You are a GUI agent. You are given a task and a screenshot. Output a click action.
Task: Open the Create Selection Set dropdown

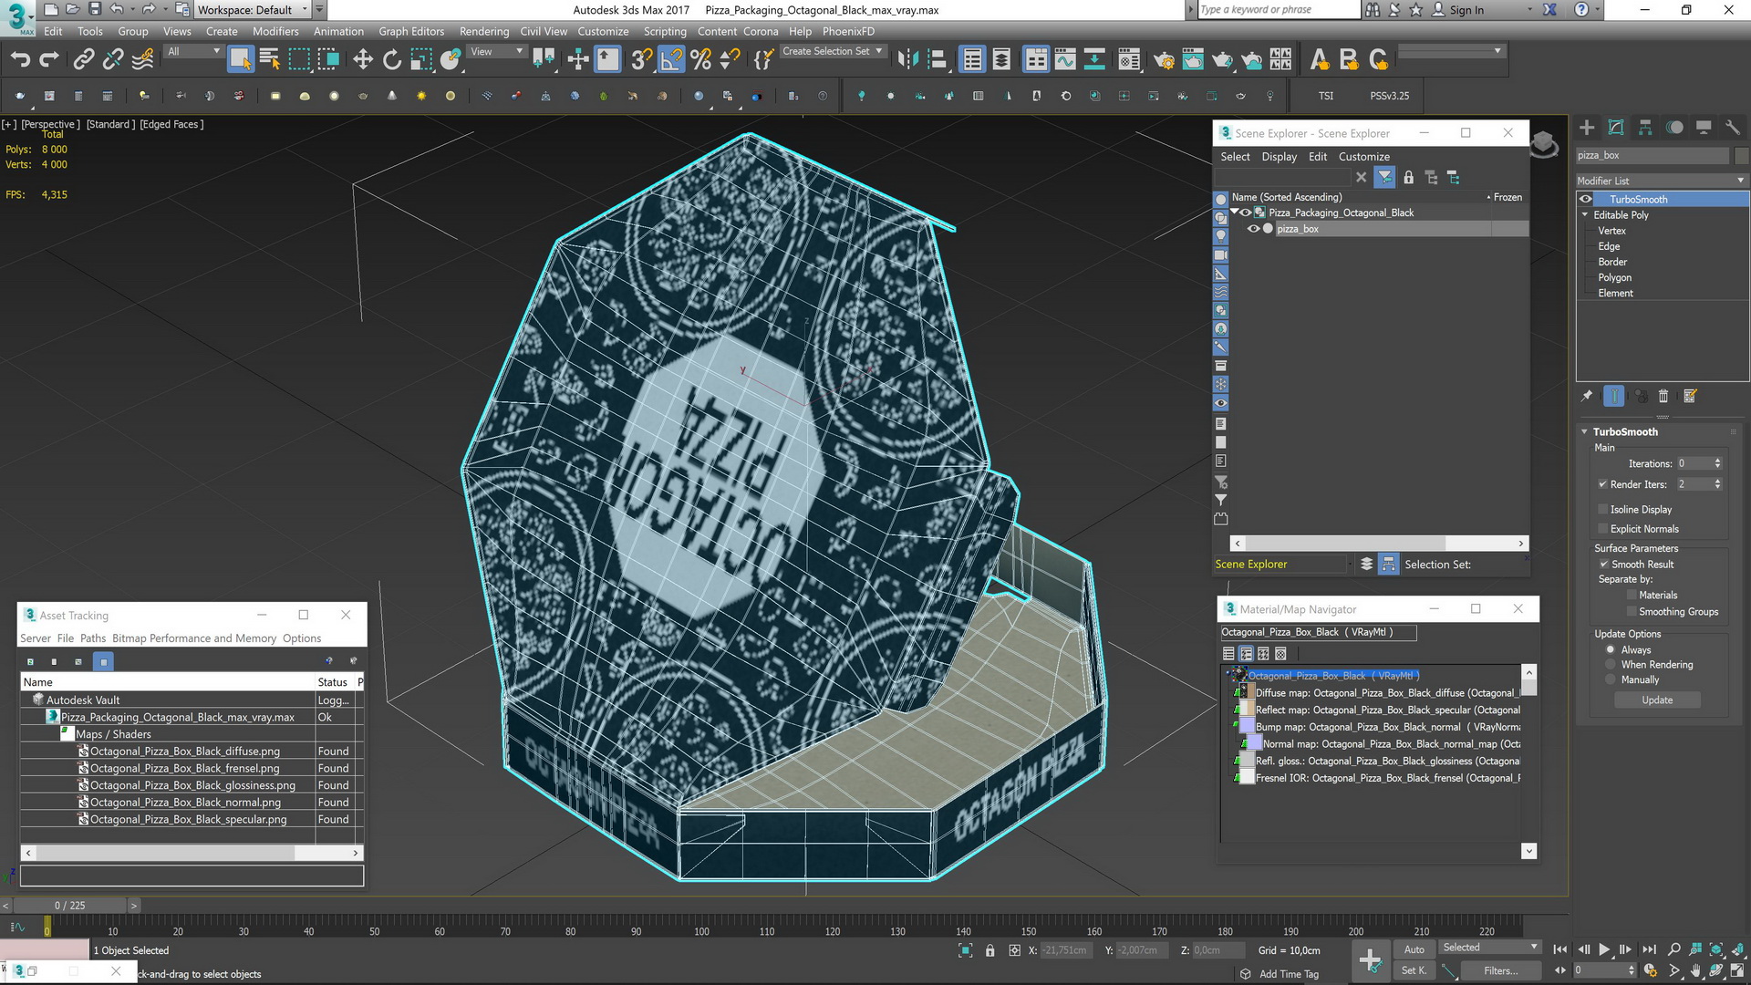click(879, 51)
